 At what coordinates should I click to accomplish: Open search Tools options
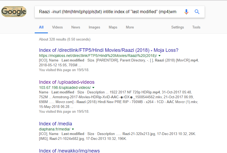pyautogui.click(x=196, y=27)
